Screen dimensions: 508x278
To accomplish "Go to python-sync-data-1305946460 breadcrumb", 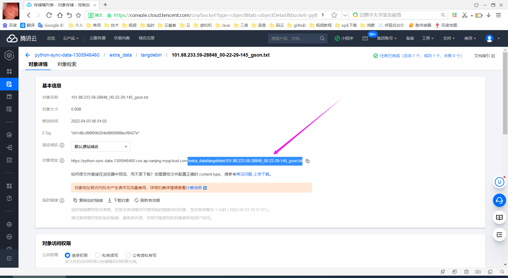I will 67,55.
